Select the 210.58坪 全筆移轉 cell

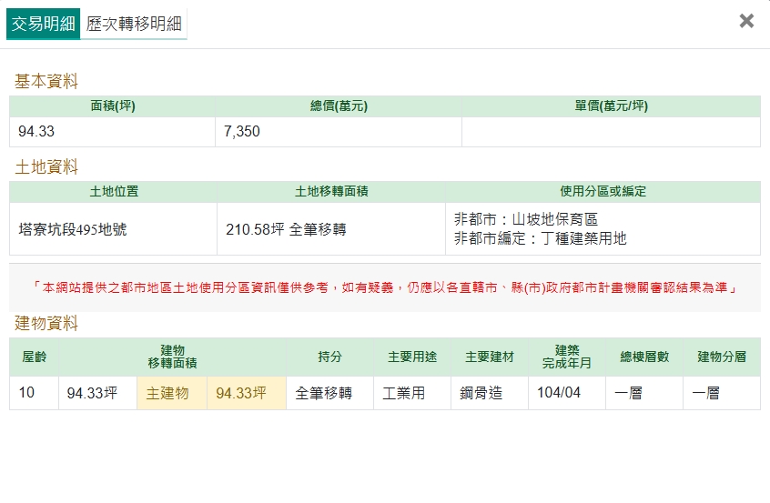pyautogui.click(x=286, y=229)
